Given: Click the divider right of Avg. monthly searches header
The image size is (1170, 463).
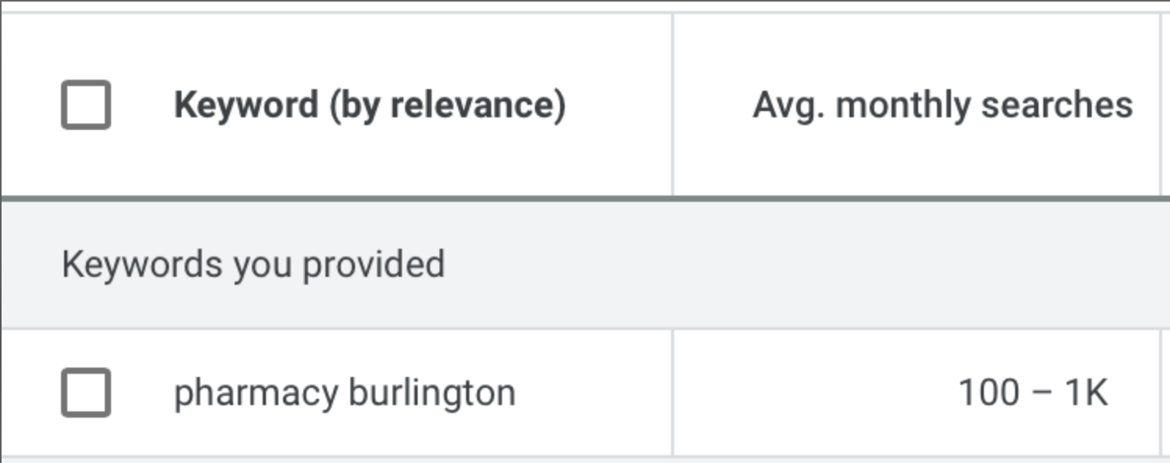Looking at the screenshot, I should click(x=1161, y=105).
